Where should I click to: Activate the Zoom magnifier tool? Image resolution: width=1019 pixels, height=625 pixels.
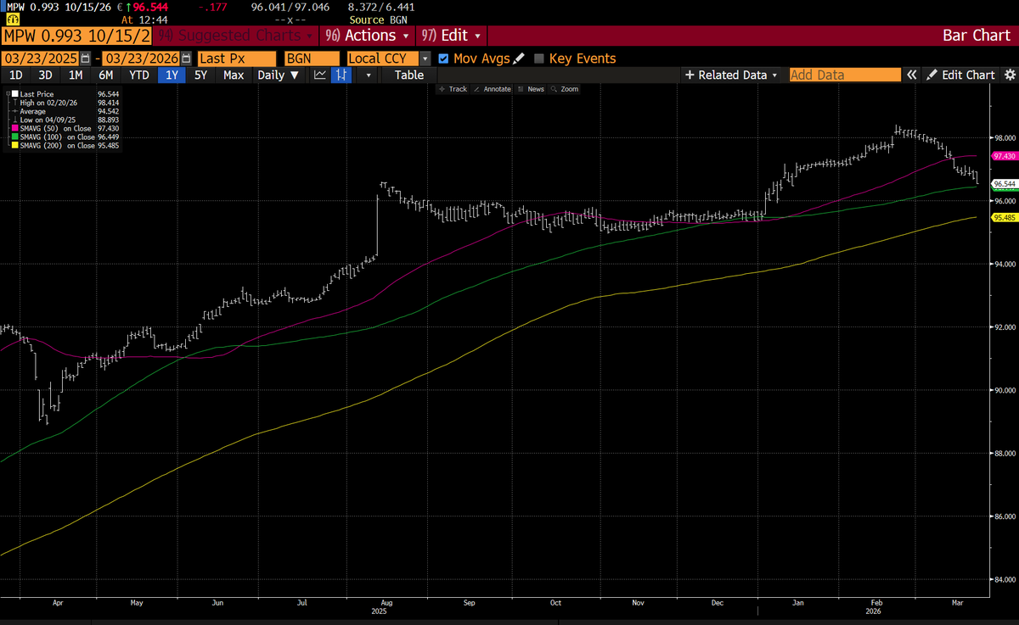[565, 89]
